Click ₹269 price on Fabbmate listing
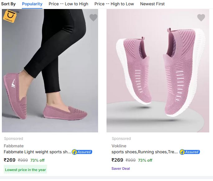This screenshot has width=213, height=181. coord(10,160)
